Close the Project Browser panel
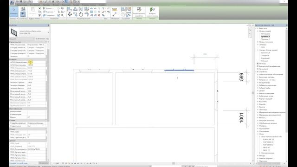Image resolution: width=297 pixels, height=167 pixels. coord(287,25)
